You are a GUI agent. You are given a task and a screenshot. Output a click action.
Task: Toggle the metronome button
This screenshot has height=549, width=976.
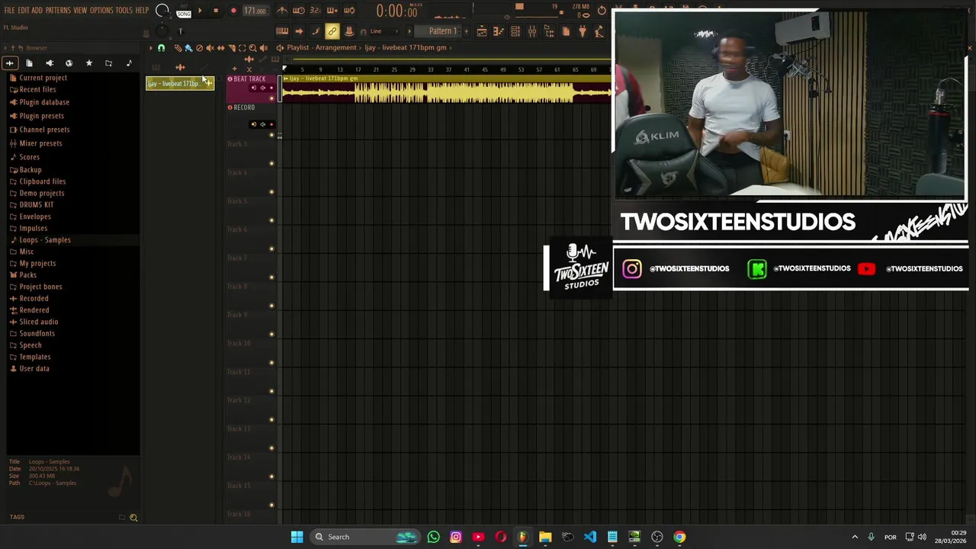[x=282, y=11]
